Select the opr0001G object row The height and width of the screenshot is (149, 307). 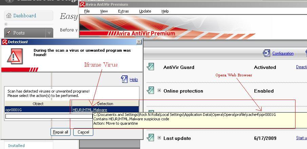tap(72, 110)
